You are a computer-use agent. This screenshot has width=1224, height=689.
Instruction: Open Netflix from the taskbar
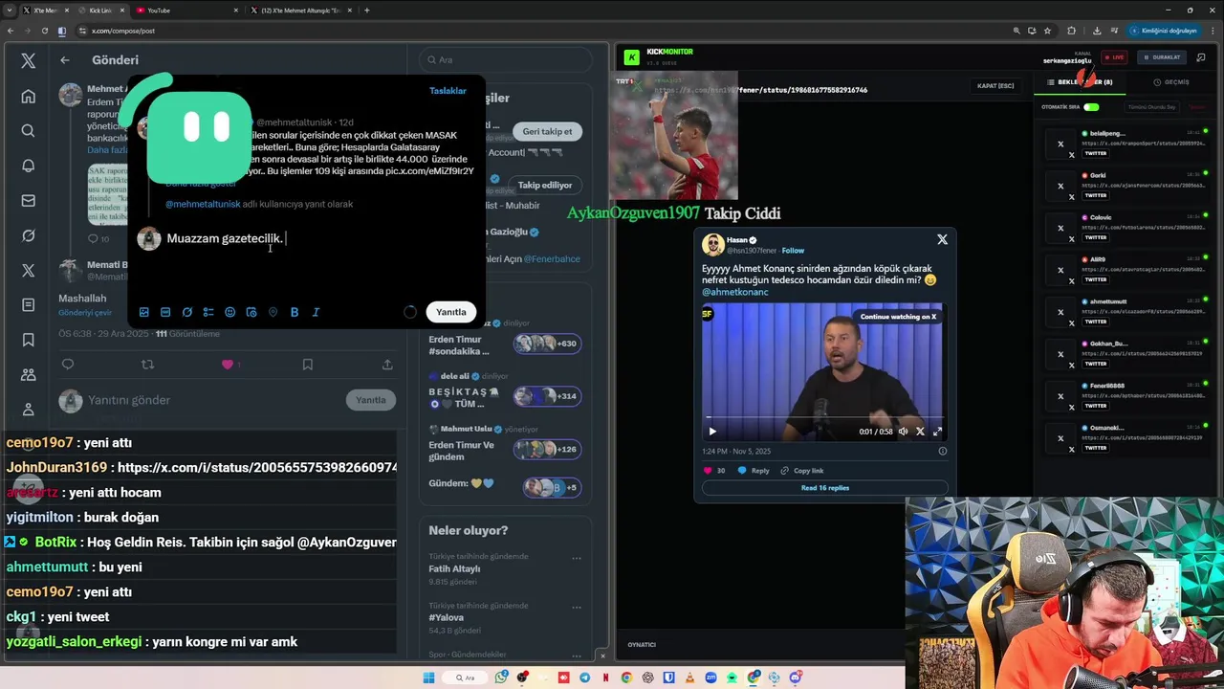coord(606,678)
